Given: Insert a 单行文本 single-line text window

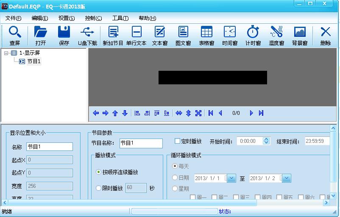Looking at the screenshot, I should pyautogui.click(x=136, y=36).
